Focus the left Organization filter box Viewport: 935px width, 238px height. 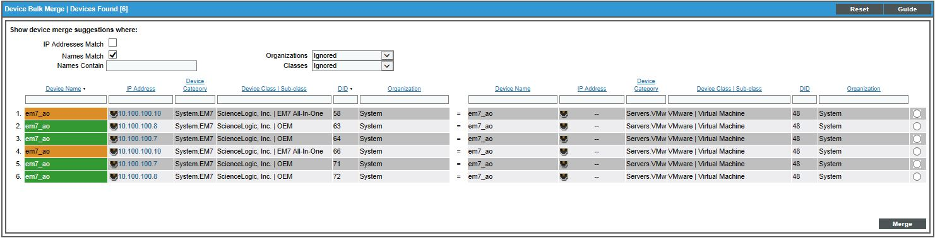(x=404, y=99)
